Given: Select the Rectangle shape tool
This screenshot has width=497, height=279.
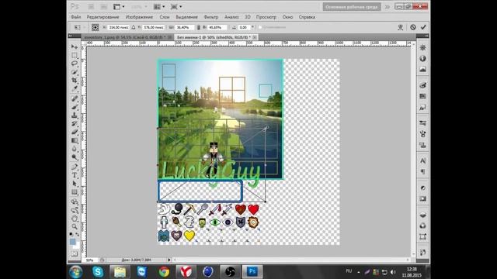Looking at the screenshot, I should [75, 192].
